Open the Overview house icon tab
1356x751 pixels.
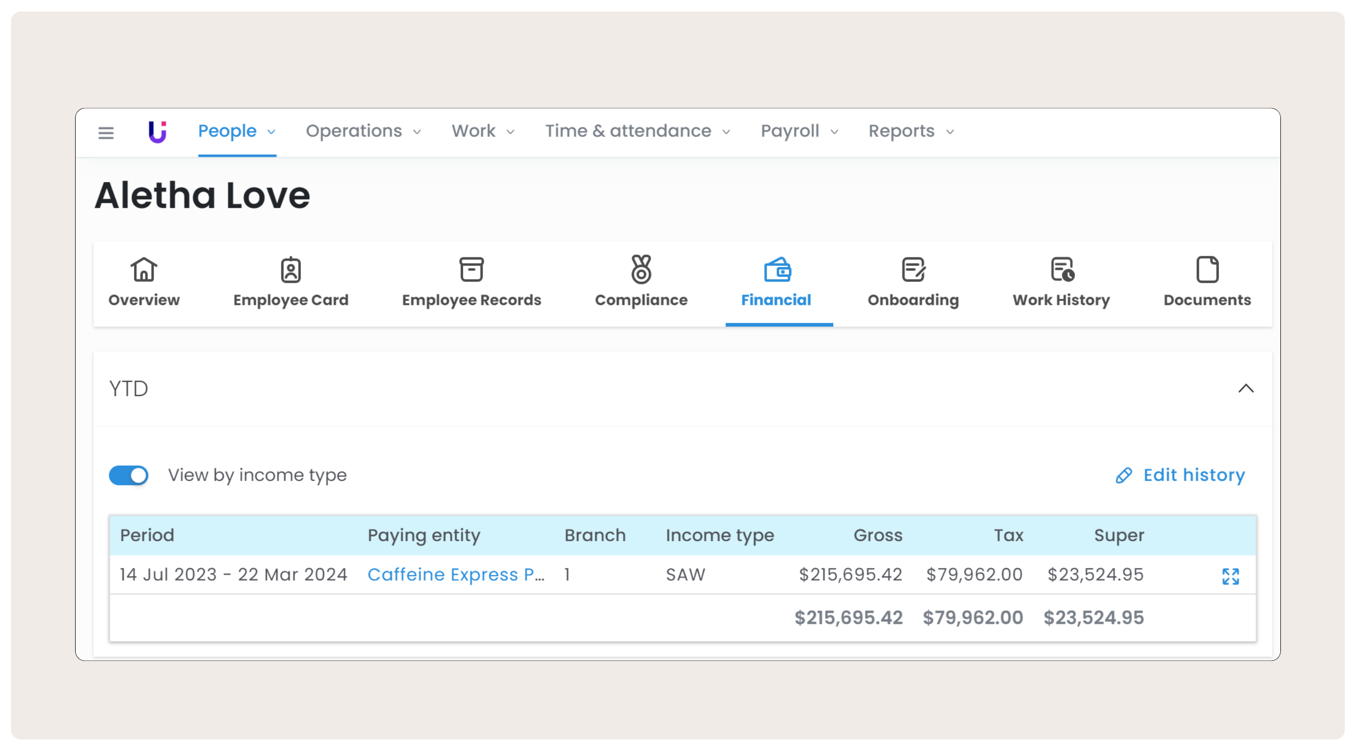click(144, 269)
